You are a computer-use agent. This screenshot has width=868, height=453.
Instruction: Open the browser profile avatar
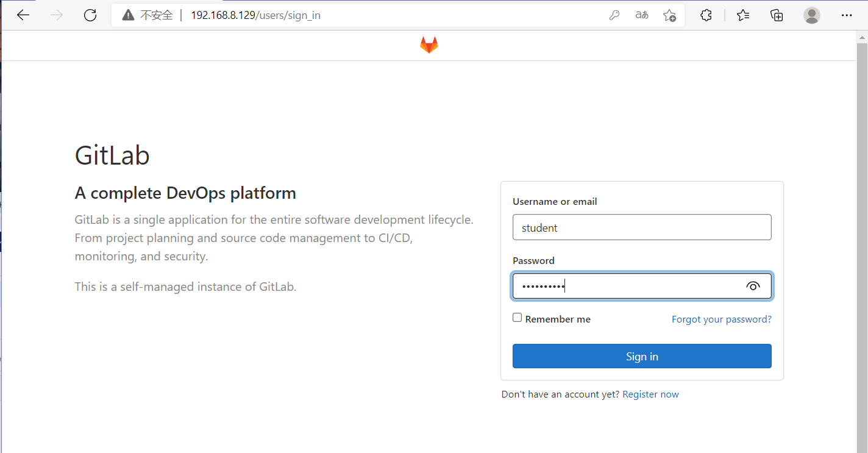[811, 15]
